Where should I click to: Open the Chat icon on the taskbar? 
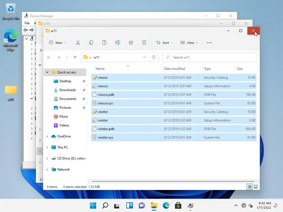click(142, 205)
